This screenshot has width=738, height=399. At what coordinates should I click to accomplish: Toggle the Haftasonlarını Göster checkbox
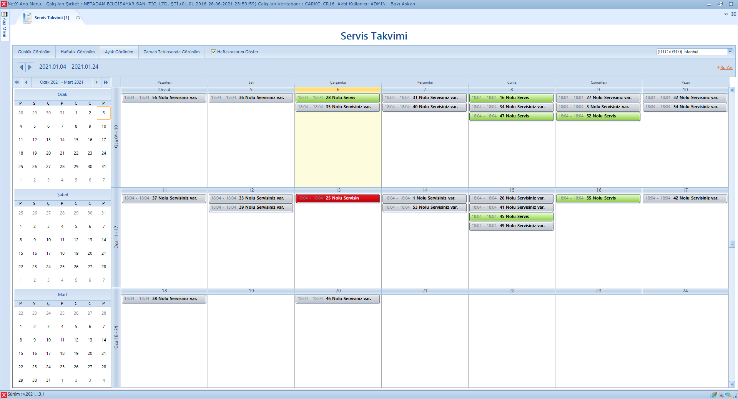point(213,52)
